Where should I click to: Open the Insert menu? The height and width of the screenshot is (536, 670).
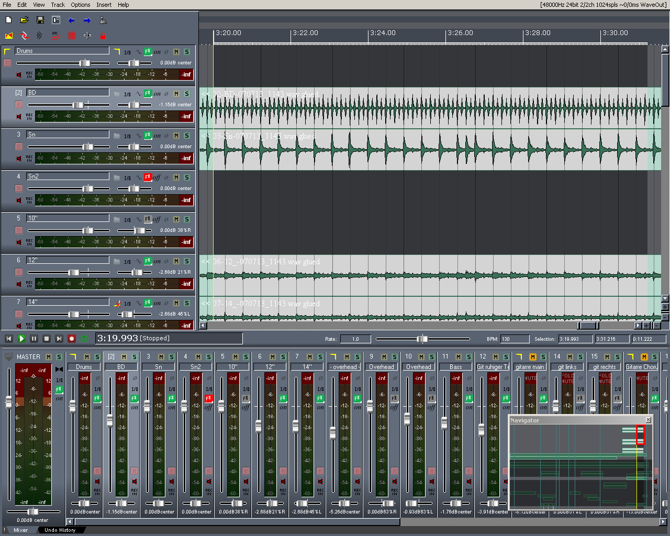point(104,5)
